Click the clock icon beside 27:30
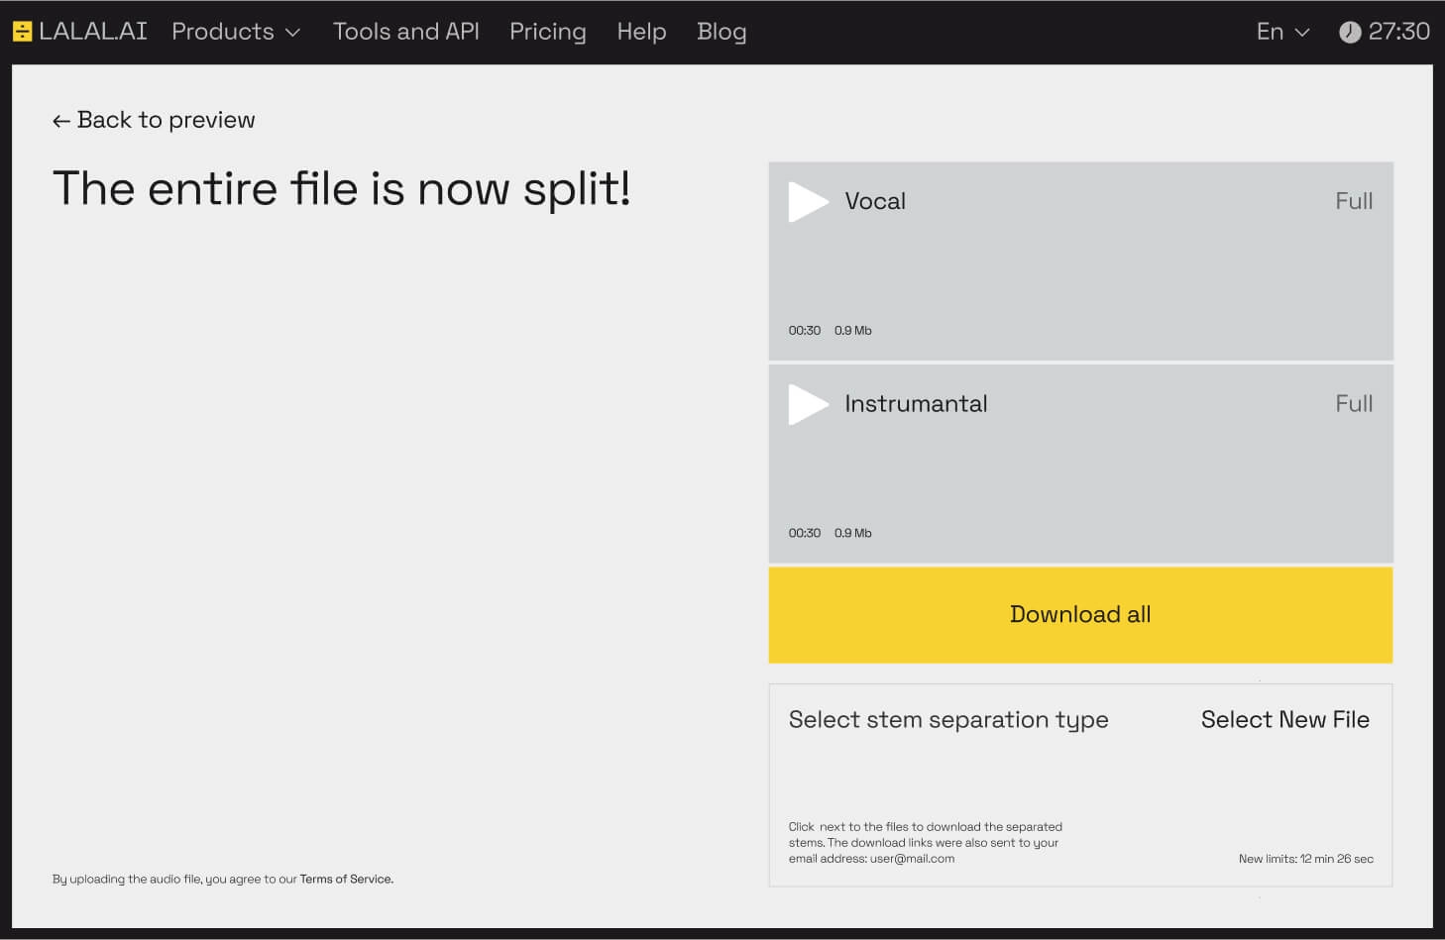This screenshot has width=1445, height=940. [1349, 32]
